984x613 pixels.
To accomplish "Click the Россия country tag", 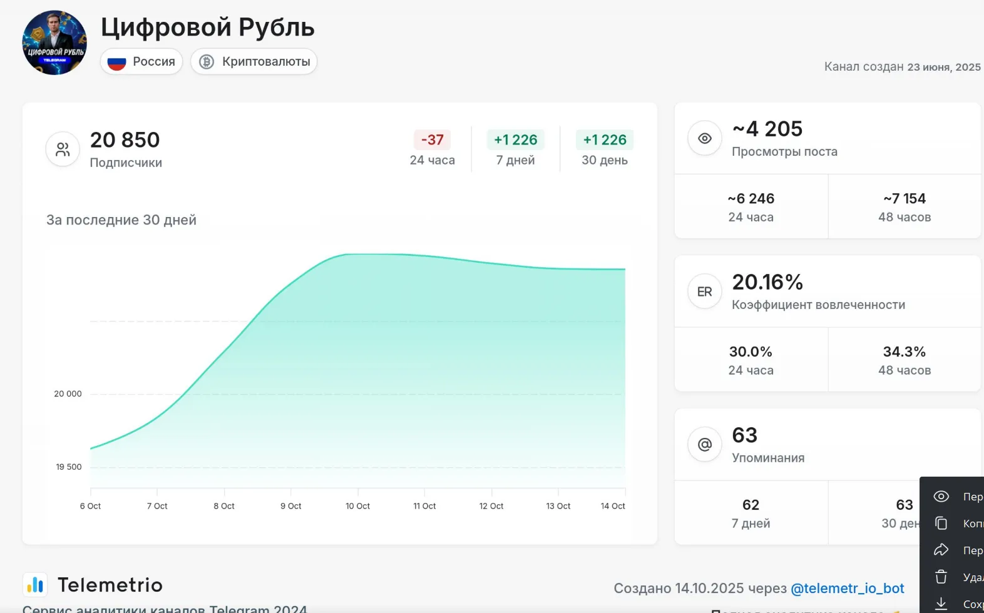I will (x=141, y=61).
